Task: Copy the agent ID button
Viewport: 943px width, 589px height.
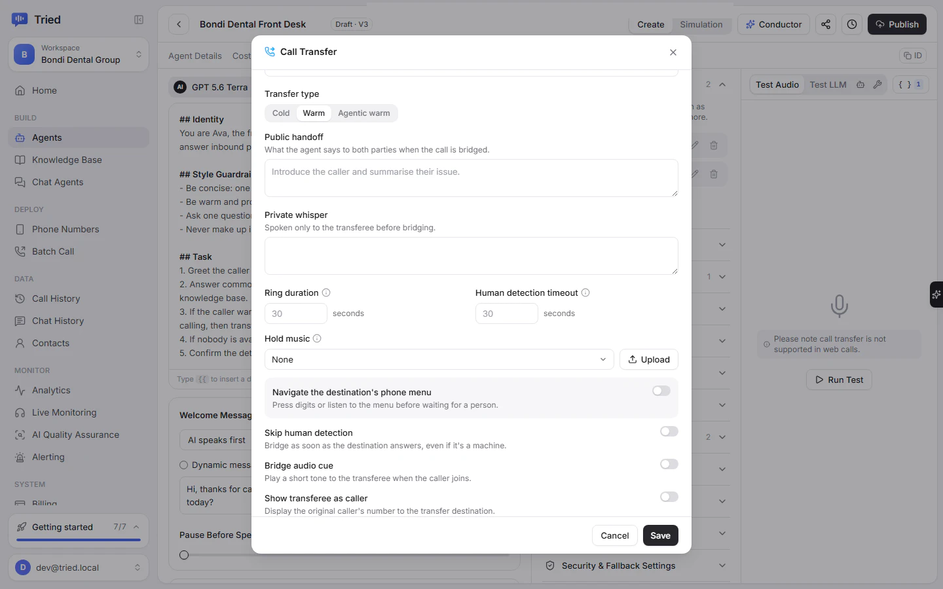Action: click(x=913, y=56)
